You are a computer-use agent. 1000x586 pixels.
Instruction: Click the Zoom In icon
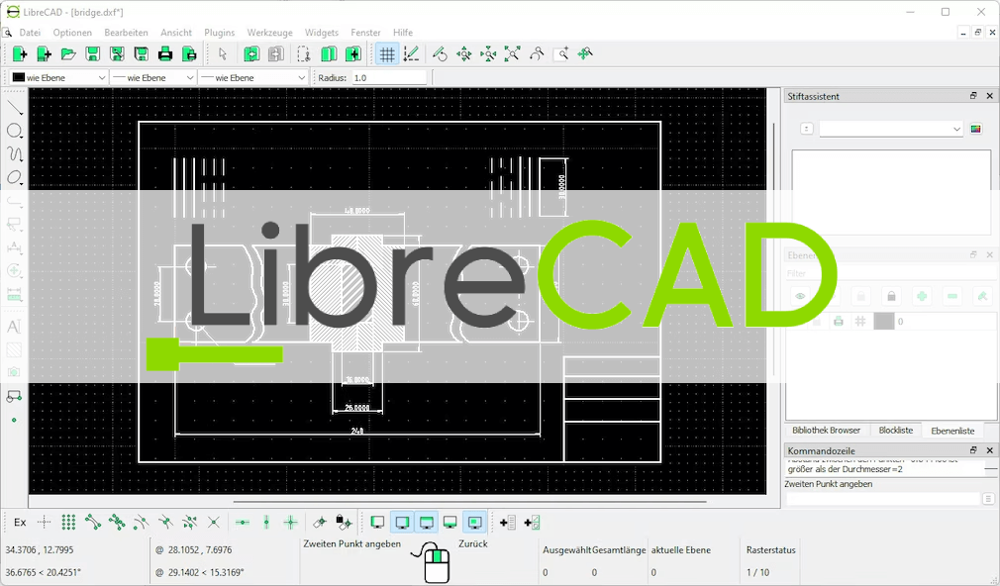pyautogui.click(x=463, y=54)
